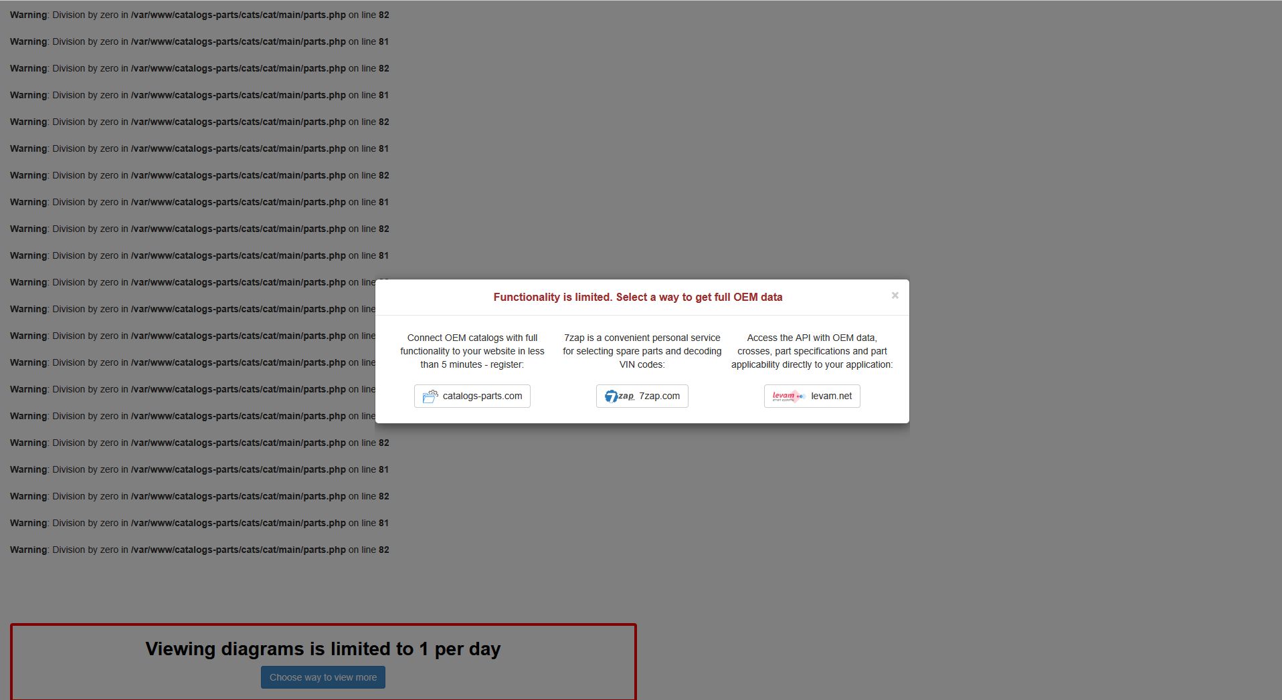Close the limited functionality dialog
This screenshot has width=1282, height=700.
tap(895, 296)
